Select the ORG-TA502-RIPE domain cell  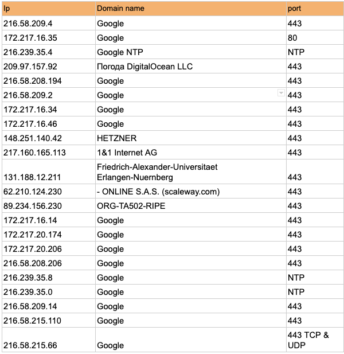coord(190,206)
